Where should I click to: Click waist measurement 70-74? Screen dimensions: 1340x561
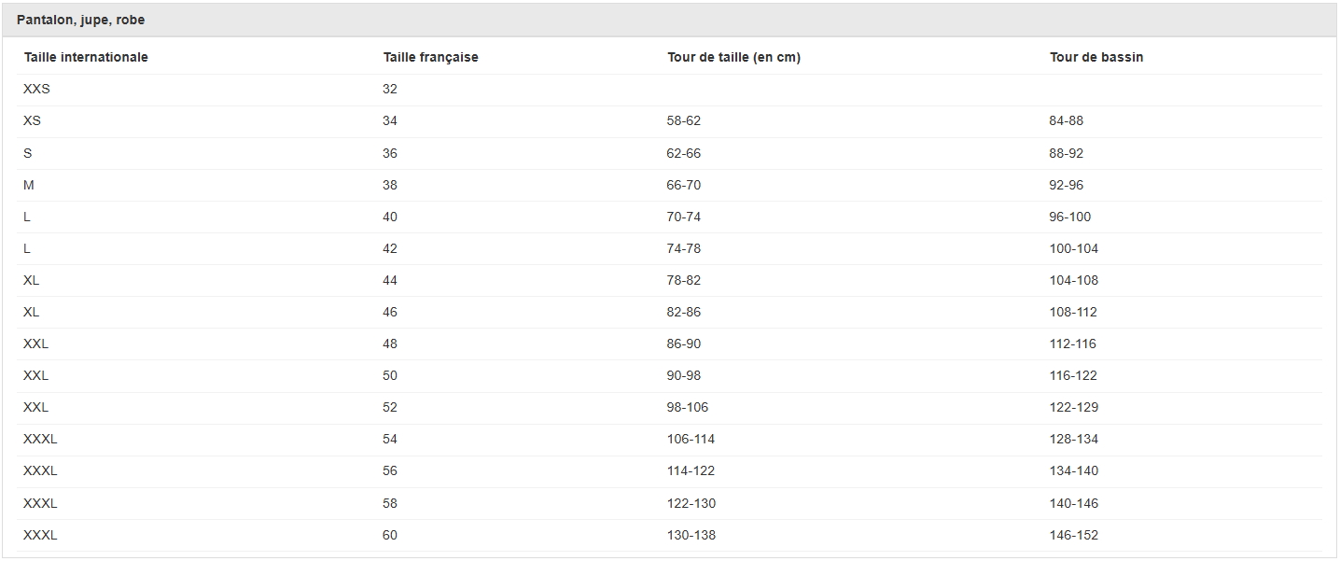click(x=684, y=217)
